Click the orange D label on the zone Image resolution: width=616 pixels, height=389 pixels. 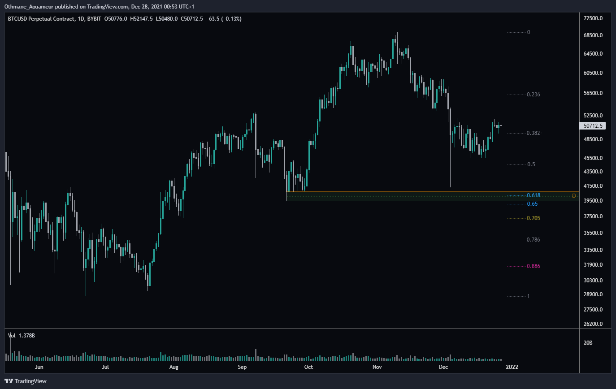pos(574,196)
